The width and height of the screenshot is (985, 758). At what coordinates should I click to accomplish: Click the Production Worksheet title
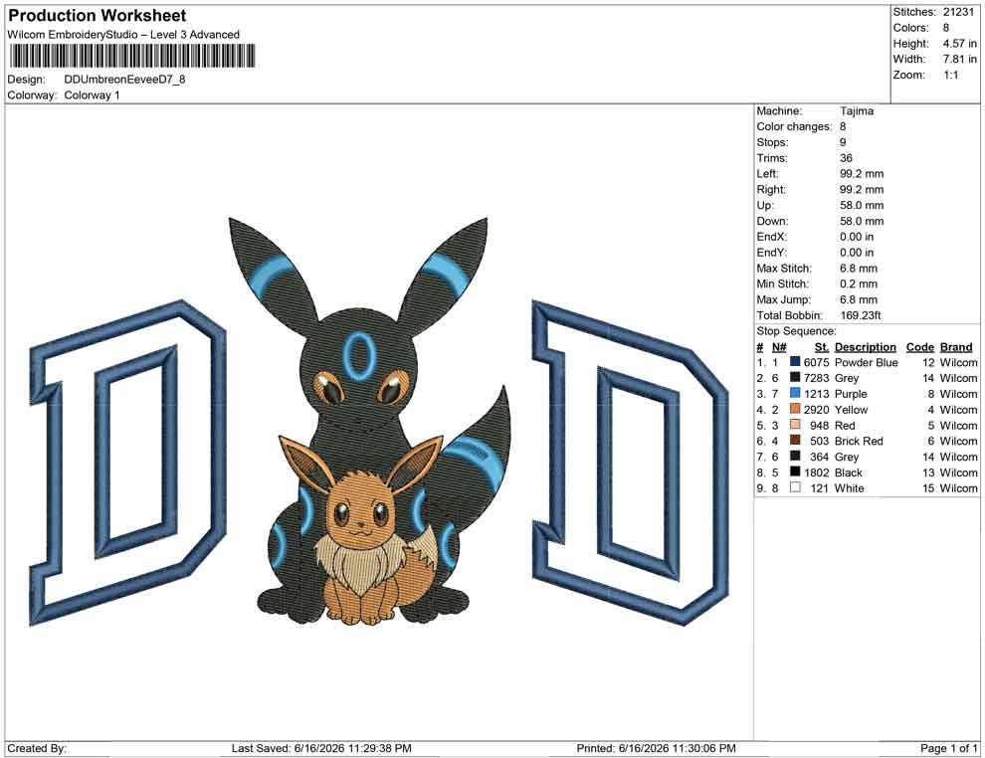click(98, 16)
